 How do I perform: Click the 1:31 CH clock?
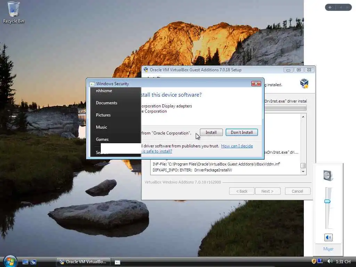(x=343, y=261)
